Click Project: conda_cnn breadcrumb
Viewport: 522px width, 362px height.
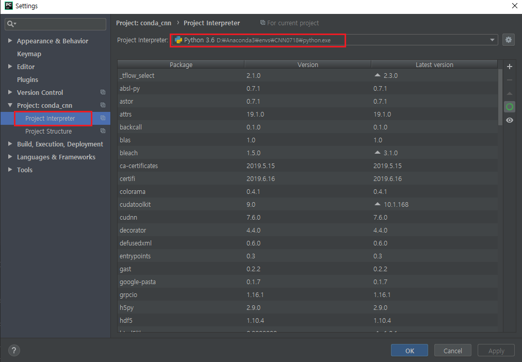[x=143, y=23]
